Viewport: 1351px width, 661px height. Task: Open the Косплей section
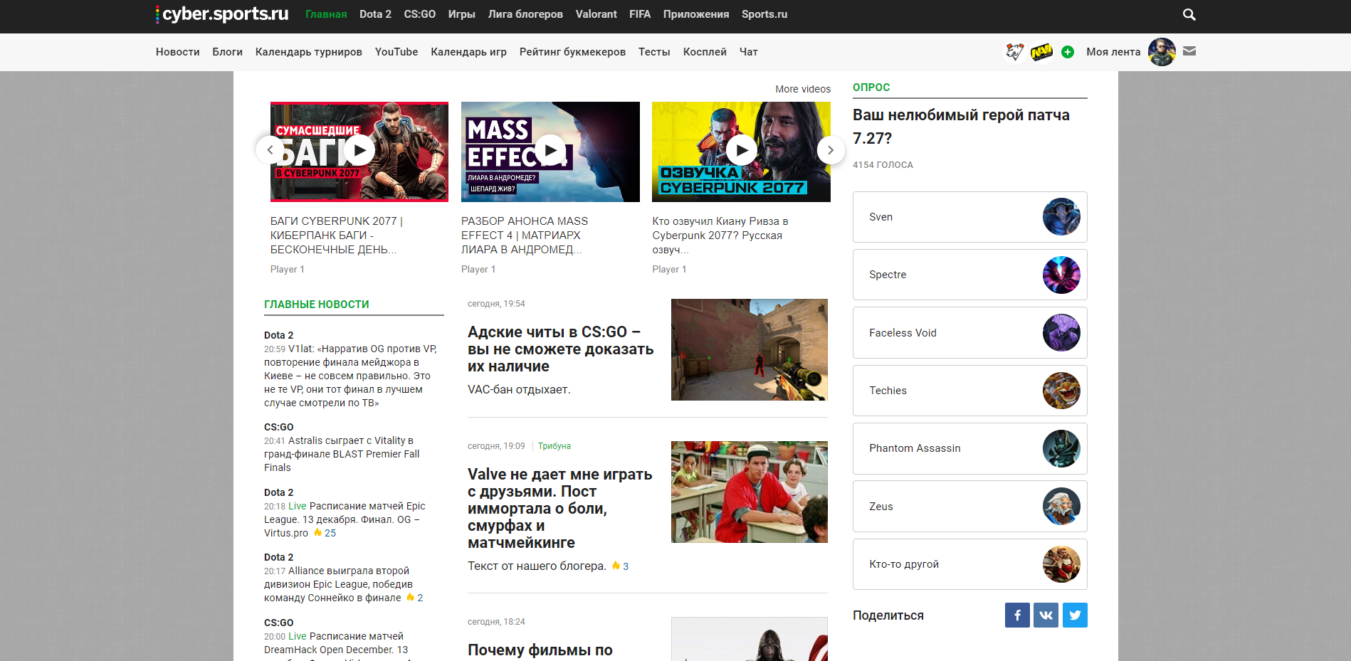(x=705, y=52)
